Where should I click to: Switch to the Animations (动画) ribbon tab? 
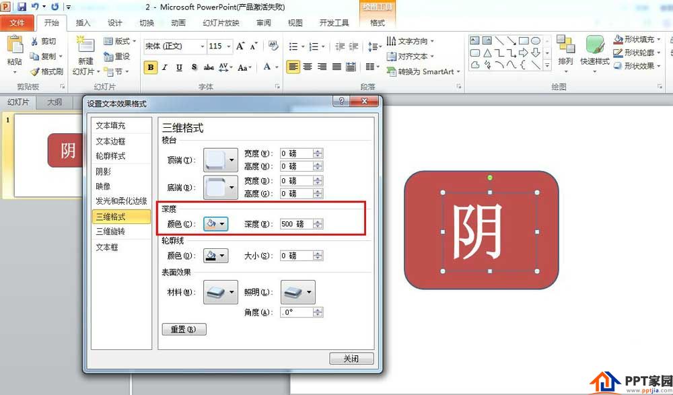[x=178, y=23]
